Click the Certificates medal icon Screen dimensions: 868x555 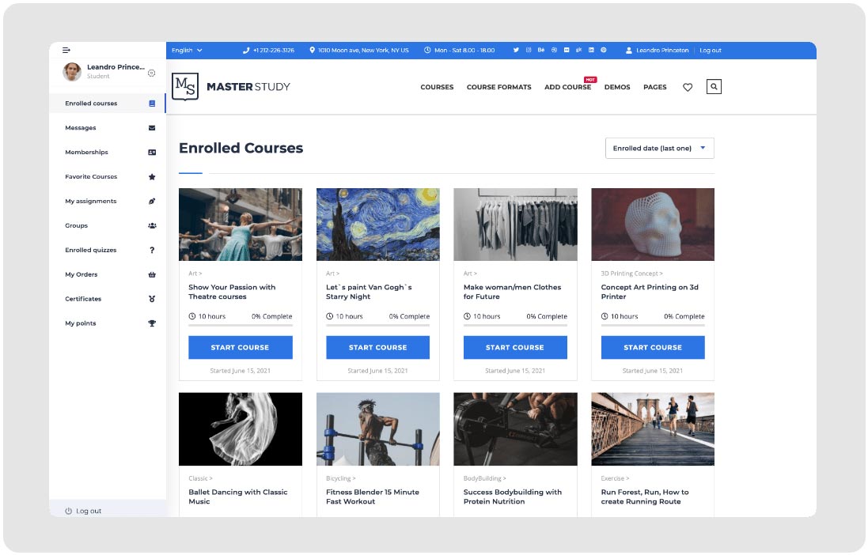pyautogui.click(x=152, y=299)
